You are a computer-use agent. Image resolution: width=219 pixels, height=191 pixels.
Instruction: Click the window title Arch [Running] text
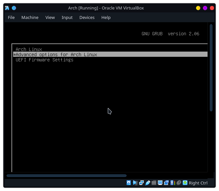click(x=106, y=8)
